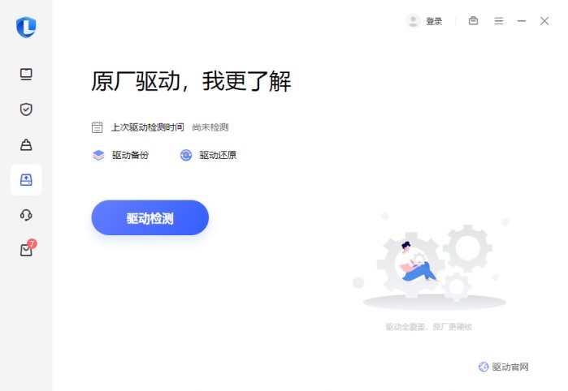The image size is (568, 391).
Task: Open the computer overview sidebar icon
Action: pos(26,74)
